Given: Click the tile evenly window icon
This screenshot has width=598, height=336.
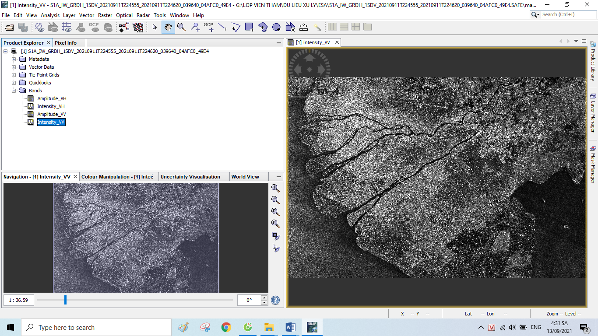Looking at the screenshot, I should tap(356, 27).
